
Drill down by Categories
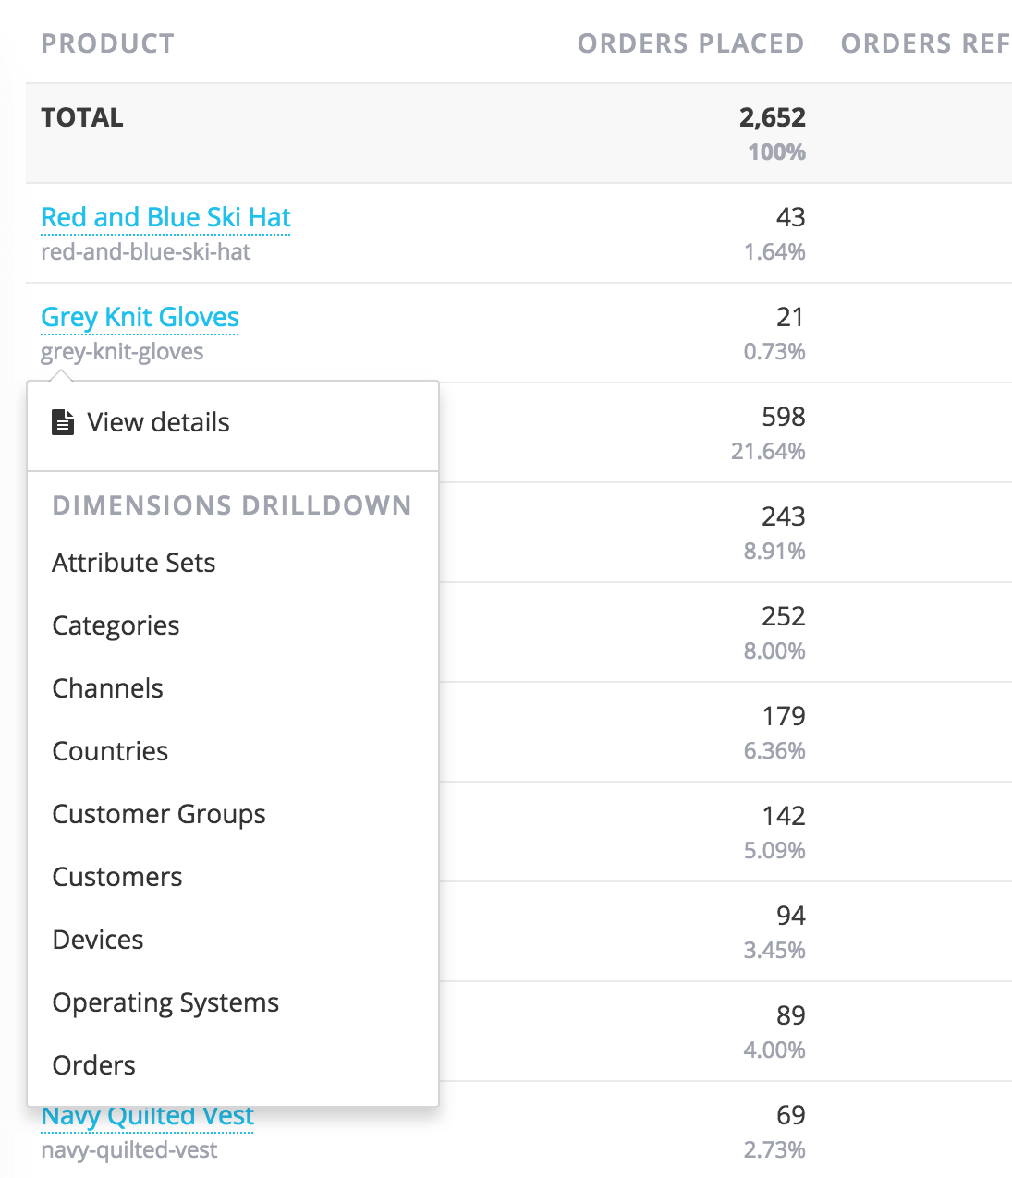(x=116, y=625)
